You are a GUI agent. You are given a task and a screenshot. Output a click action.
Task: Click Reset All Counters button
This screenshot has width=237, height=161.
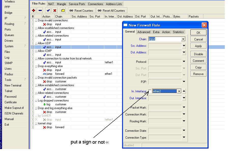click(x=112, y=11)
